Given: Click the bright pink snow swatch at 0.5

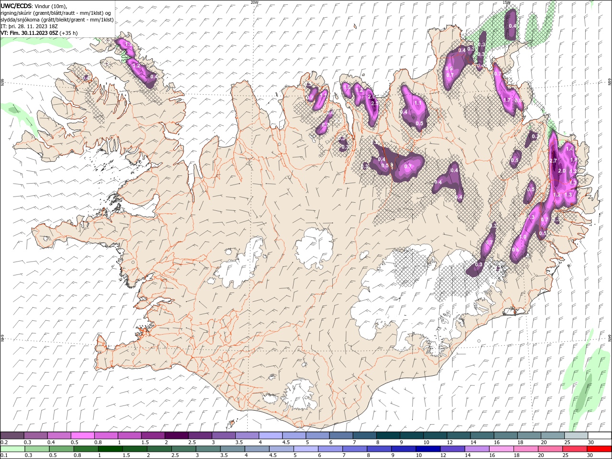Looking at the screenshot, I should pyautogui.click(x=83, y=436).
